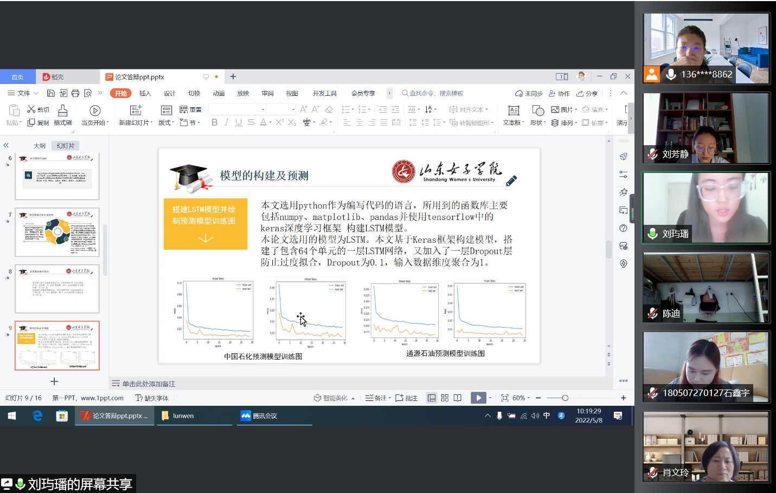The width and height of the screenshot is (776, 493).
Task: Click the share (分享) button
Action: pyautogui.click(x=587, y=93)
